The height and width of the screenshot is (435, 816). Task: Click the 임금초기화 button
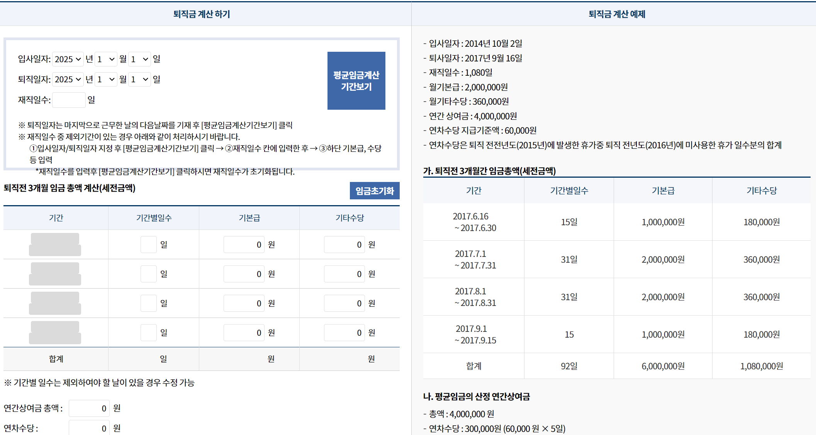374,190
